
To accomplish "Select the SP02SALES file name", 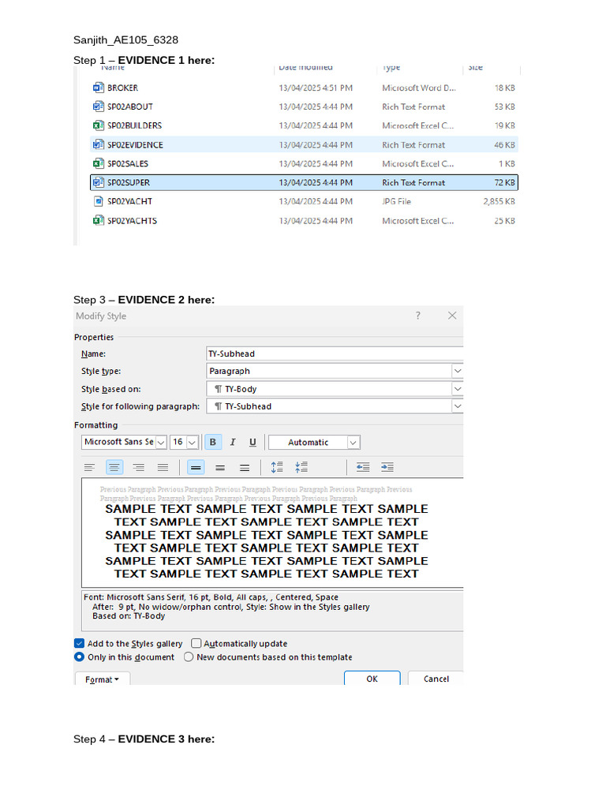I will pyautogui.click(x=128, y=164).
